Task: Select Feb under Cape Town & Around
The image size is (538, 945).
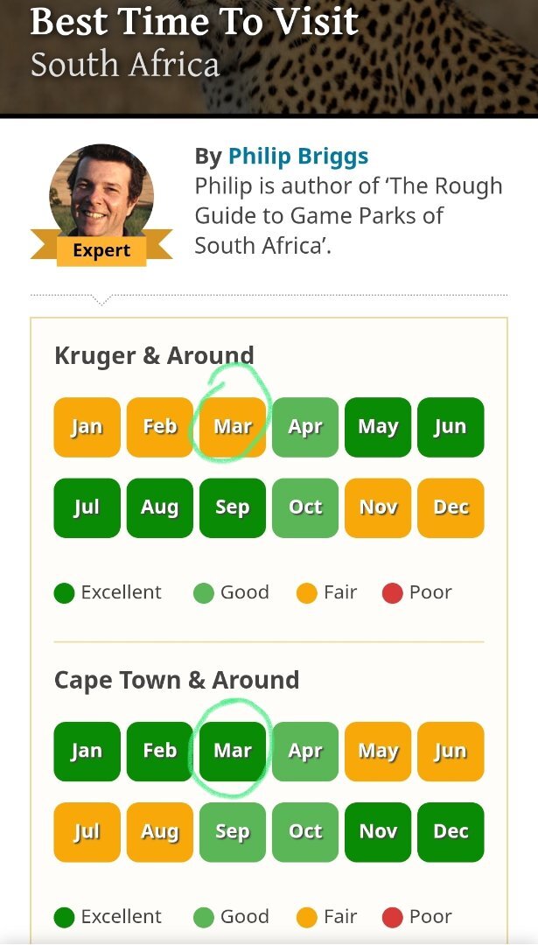Action: tap(159, 751)
